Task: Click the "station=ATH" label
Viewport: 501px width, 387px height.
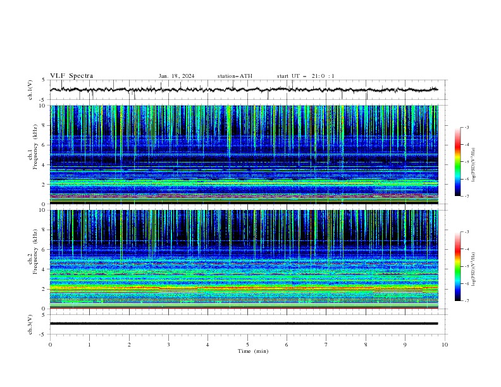Action: pyautogui.click(x=235, y=76)
